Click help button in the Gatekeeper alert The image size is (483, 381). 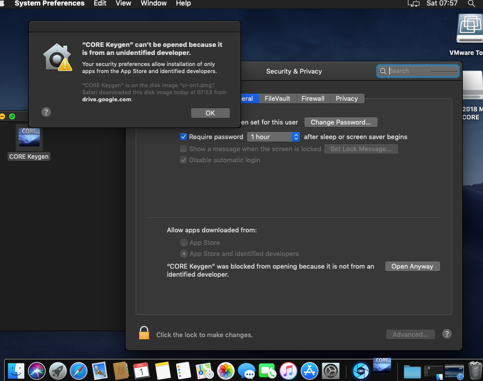click(x=46, y=112)
